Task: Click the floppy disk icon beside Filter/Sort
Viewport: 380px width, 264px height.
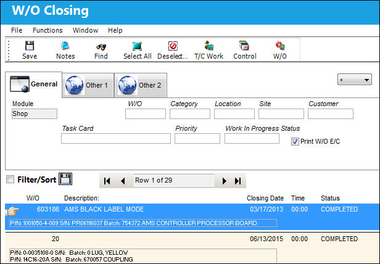Action: coord(65,179)
